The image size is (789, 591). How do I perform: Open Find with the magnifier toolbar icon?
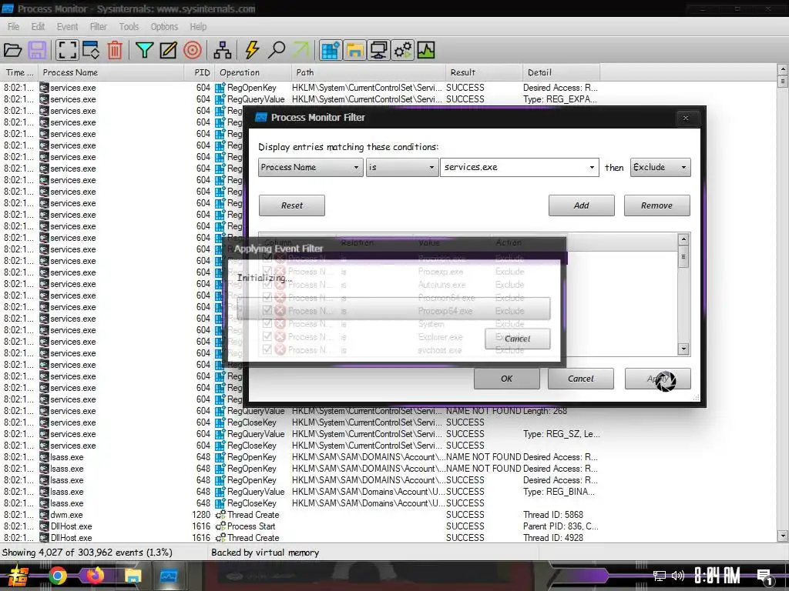click(x=277, y=50)
